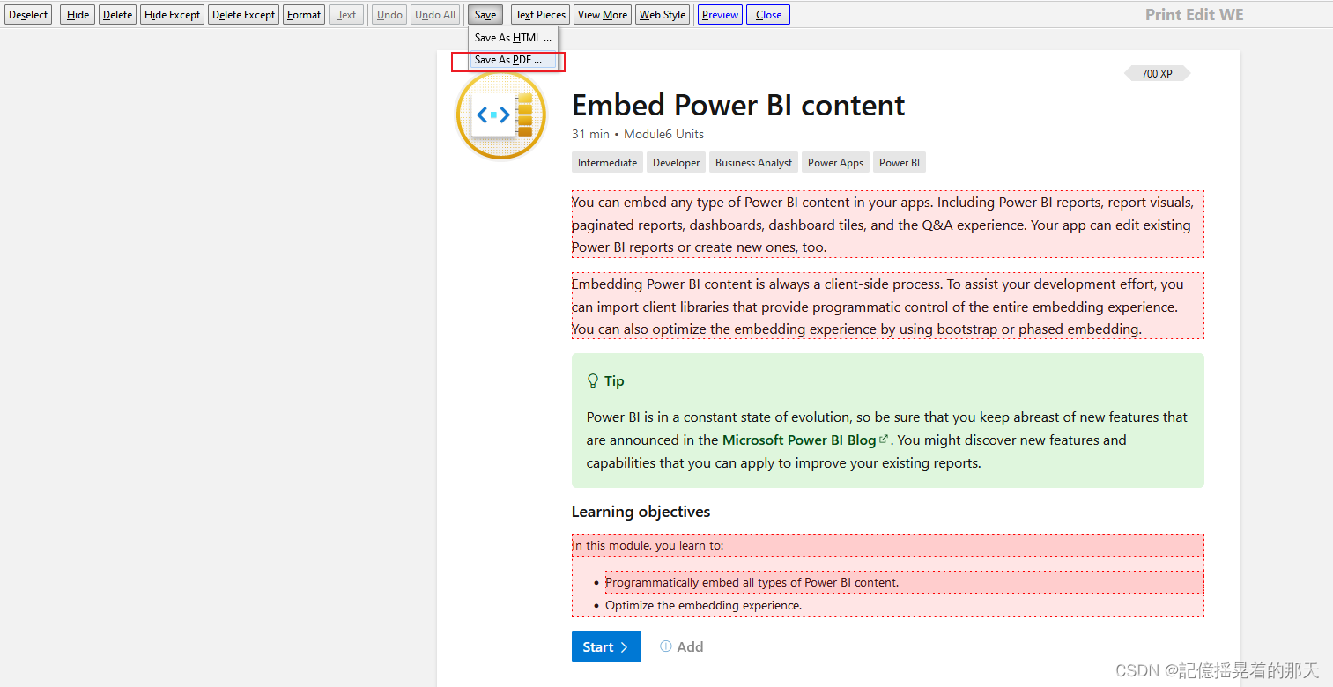The image size is (1333, 687).
Task: Select the Delete Except button
Action: click(x=244, y=15)
